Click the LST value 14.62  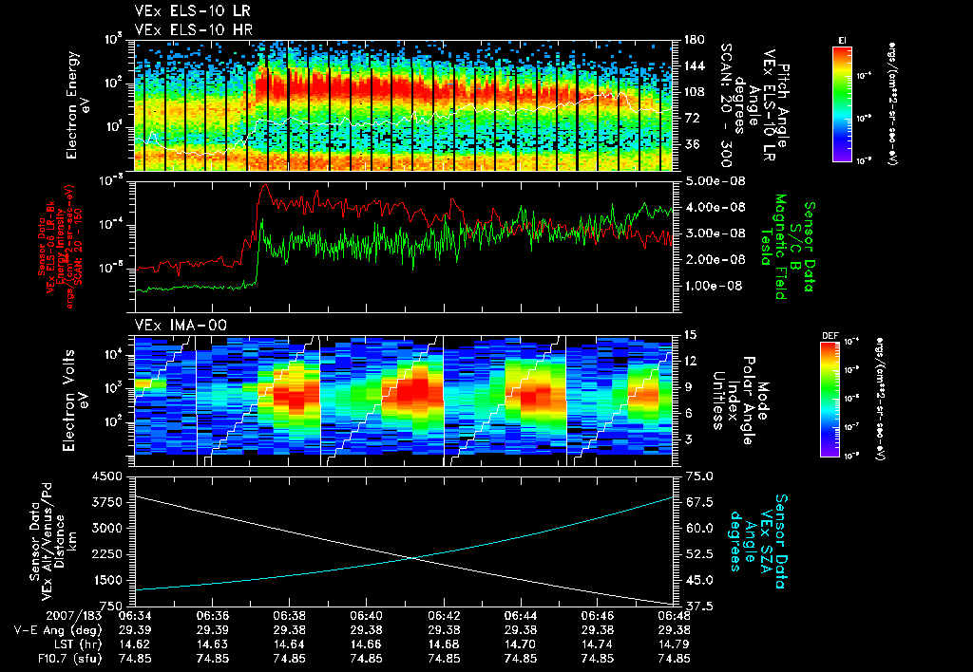pos(135,644)
